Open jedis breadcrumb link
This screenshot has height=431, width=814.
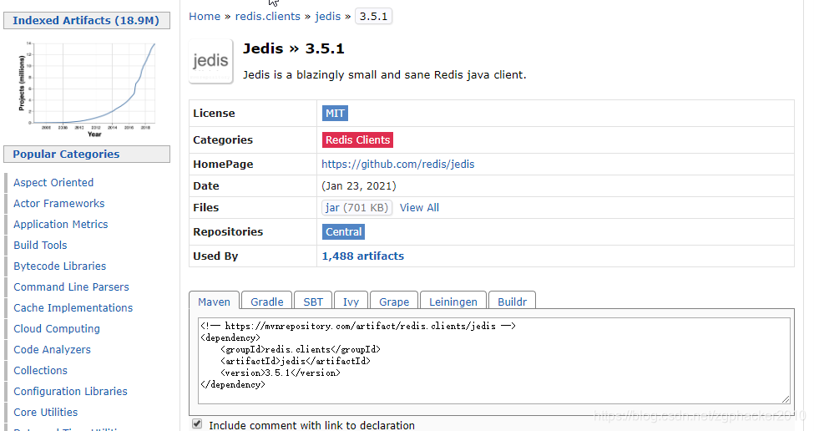coord(328,17)
